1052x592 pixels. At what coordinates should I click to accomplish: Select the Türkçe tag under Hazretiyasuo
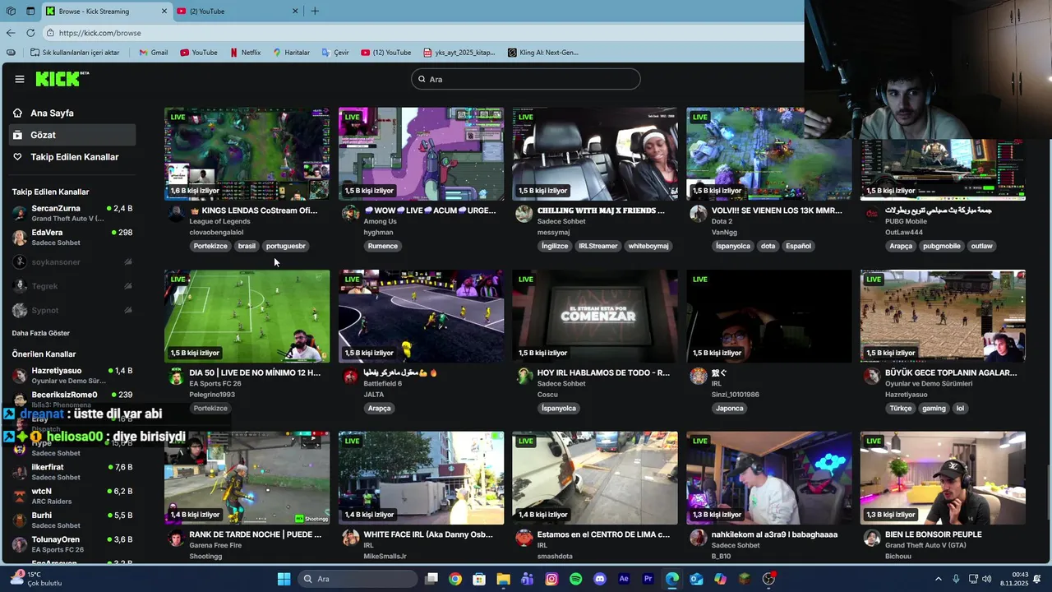pyautogui.click(x=900, y=408)
